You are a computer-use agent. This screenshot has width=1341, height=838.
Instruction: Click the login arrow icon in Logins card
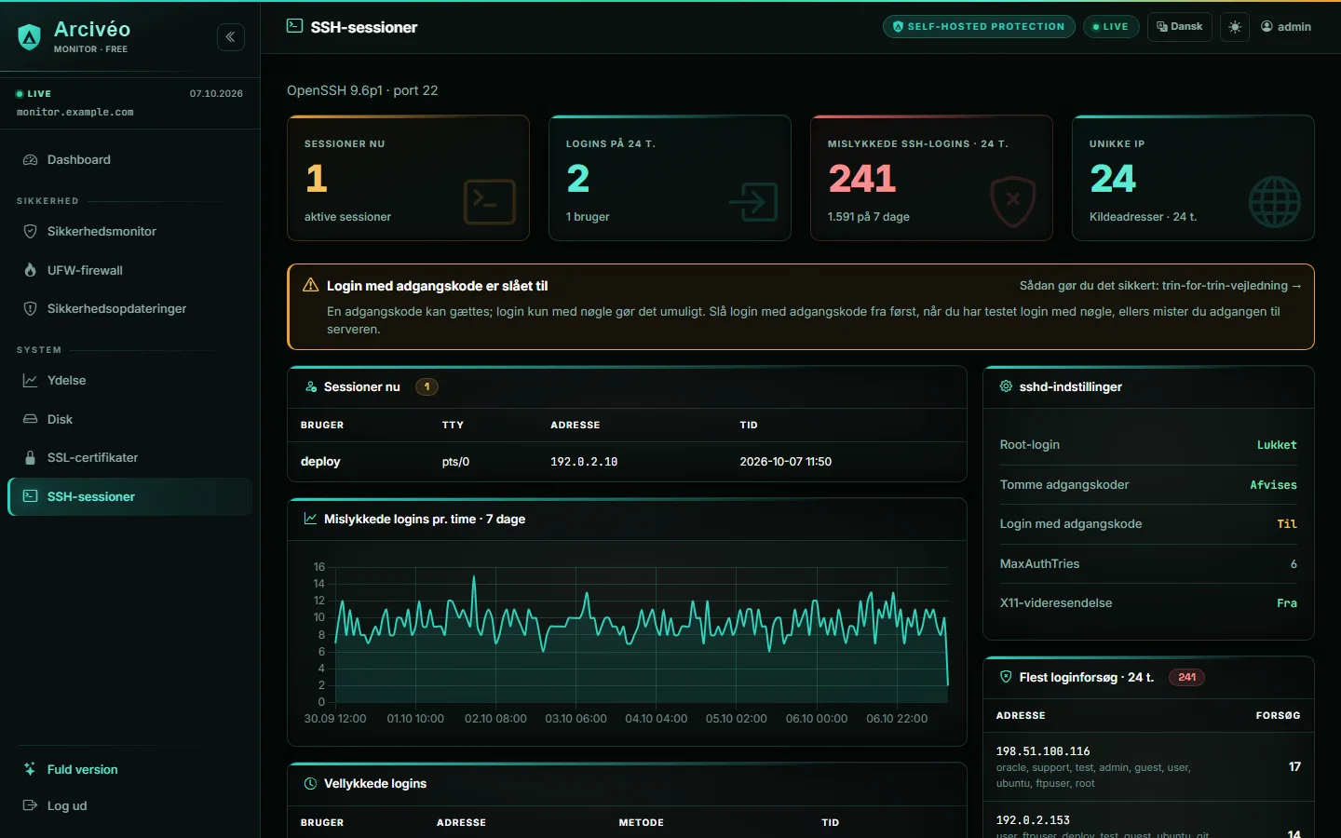[752, 202]
